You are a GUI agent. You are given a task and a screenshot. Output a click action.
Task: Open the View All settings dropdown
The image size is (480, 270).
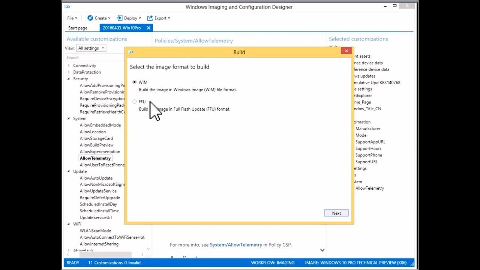point(91,48)
